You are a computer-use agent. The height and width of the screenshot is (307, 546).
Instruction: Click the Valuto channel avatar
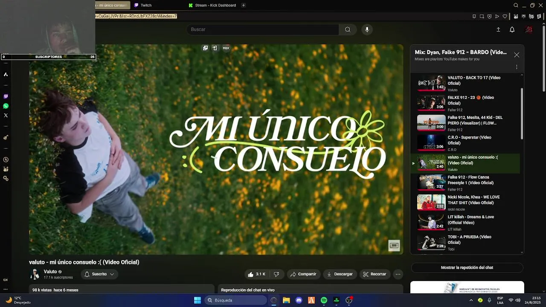35,274
